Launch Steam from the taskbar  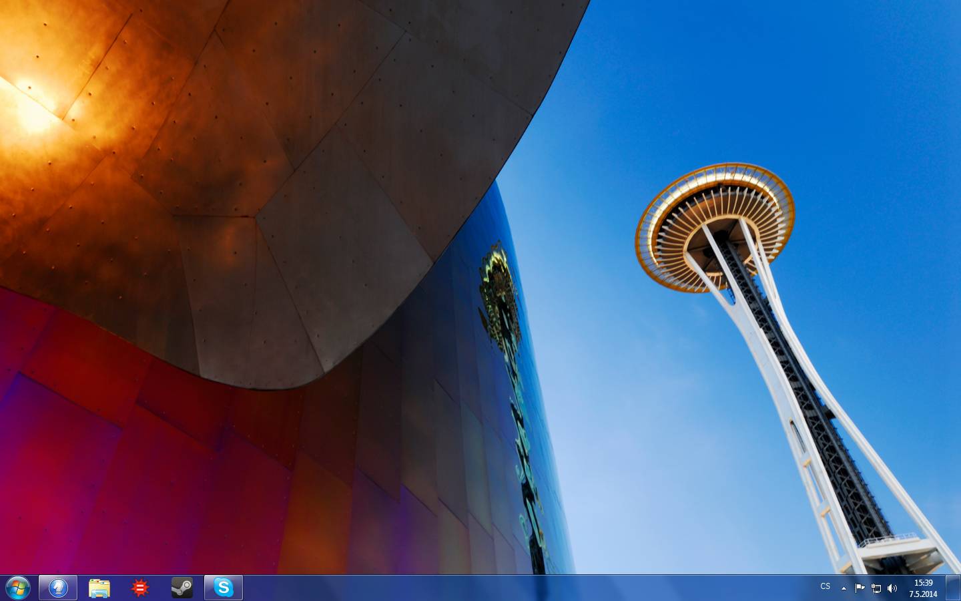tap(182, 588)
